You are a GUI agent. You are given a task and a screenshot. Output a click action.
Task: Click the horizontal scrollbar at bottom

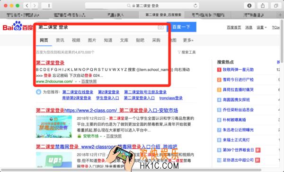click(131, 170)
